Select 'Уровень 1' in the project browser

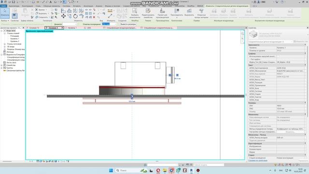click(14, 39)
